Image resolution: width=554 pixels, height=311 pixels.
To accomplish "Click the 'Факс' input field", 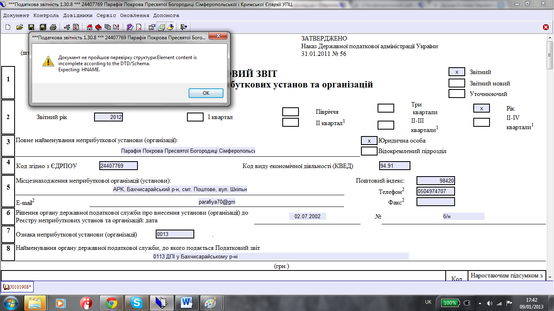I will click(x=436, y=202).
